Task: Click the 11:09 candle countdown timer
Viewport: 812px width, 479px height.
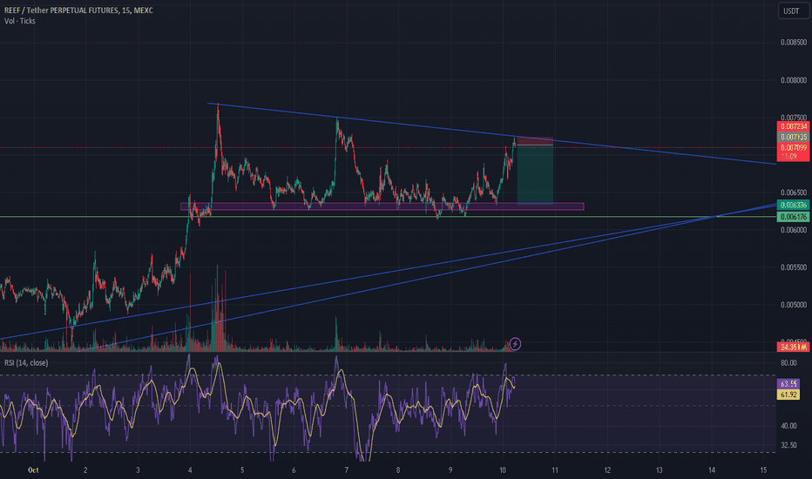Action: tap(789, 156)
